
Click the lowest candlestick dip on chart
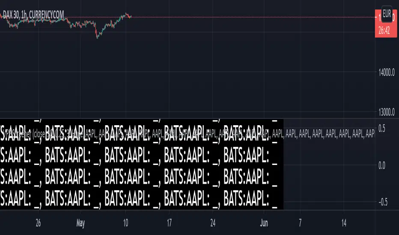click(98, 38)
